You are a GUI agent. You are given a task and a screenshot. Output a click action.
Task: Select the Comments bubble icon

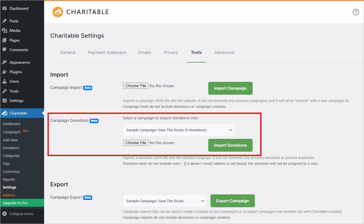(5, 50)
